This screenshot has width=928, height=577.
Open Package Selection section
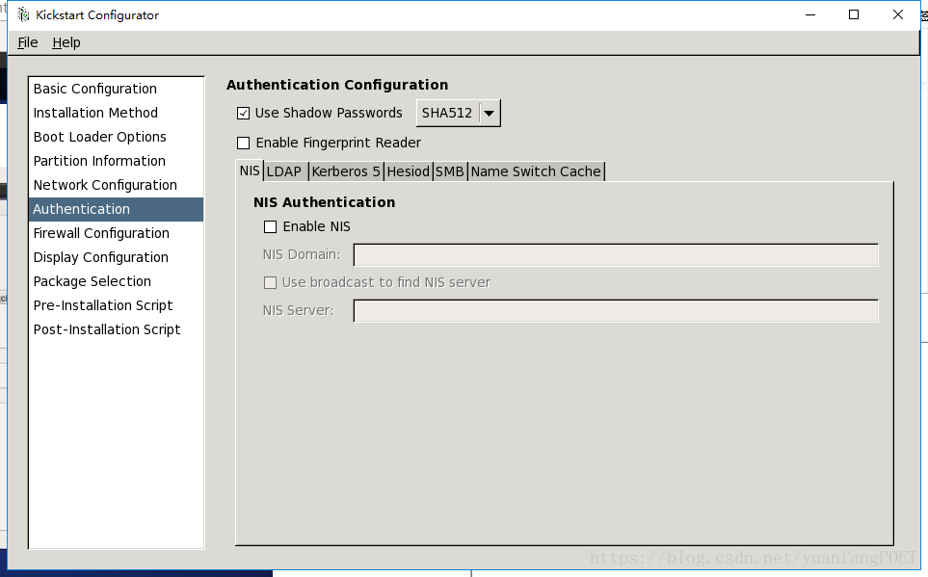(116, 281)
